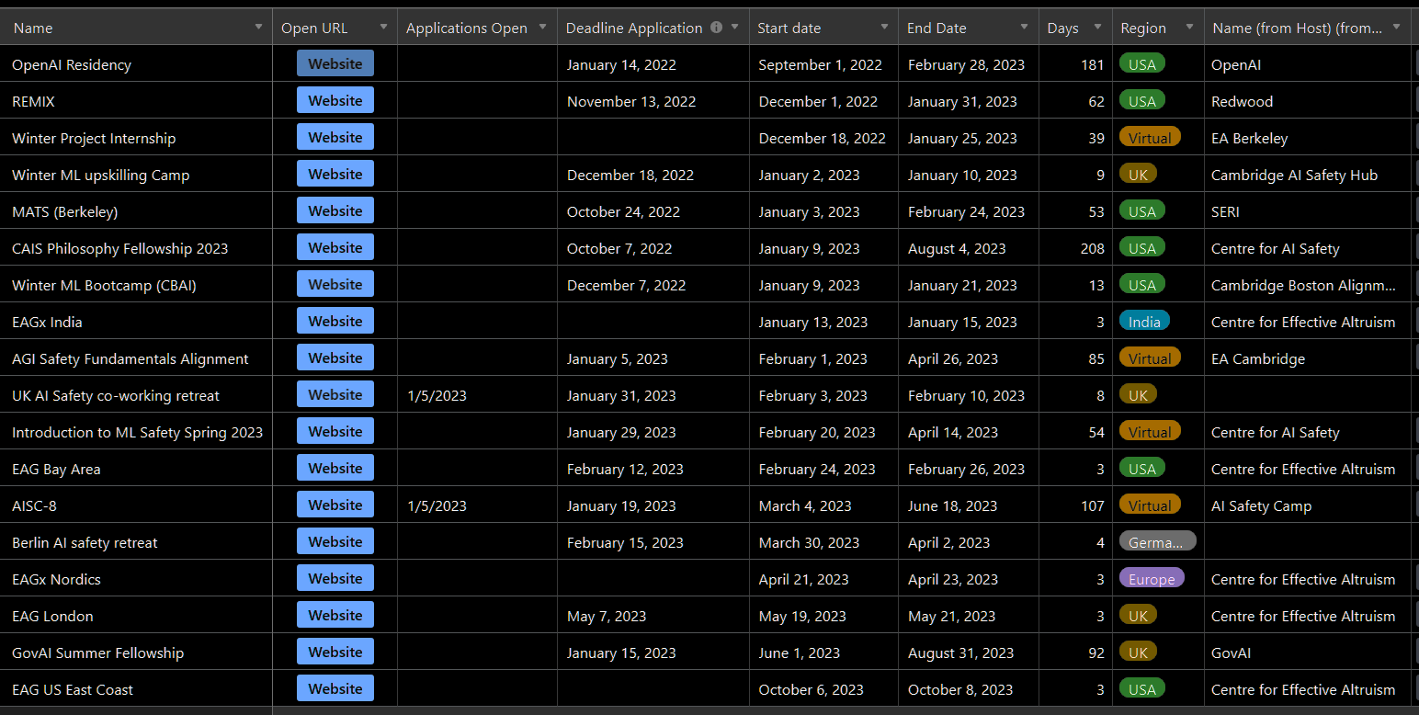Select the India region tag
Image resolution: width=1419 pixels, height=715 pixels.
pyautogui.click(x=1144, y=322)
